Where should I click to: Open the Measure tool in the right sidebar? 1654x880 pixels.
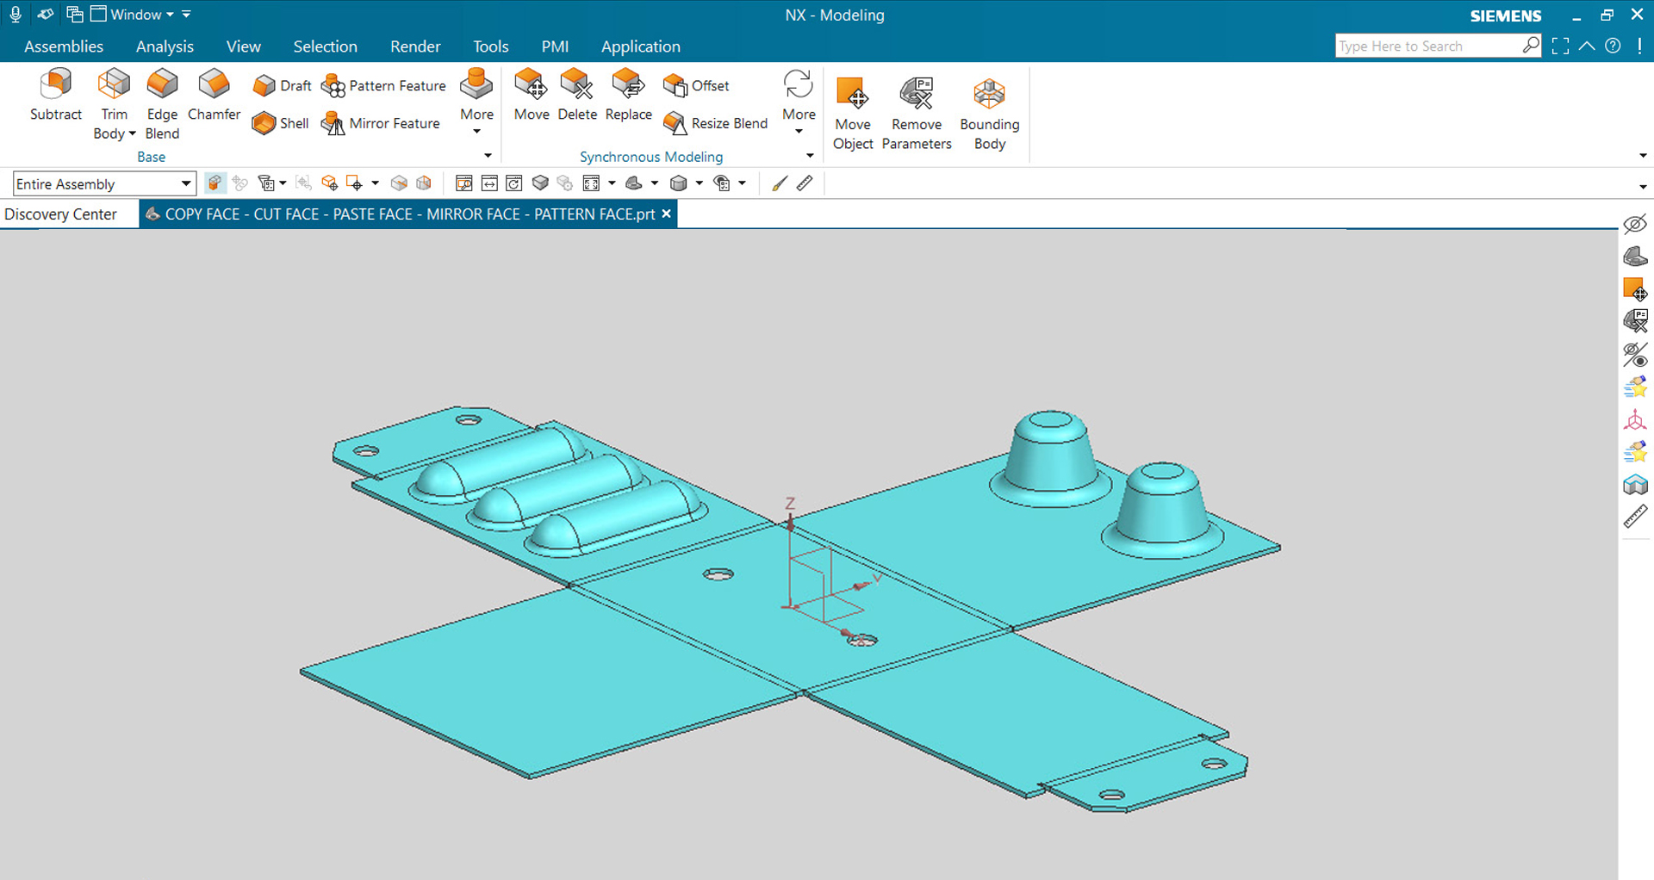[x=1634, y=516]
